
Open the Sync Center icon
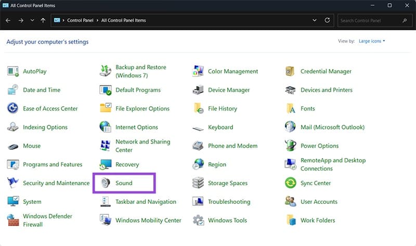pyautogui.click(x=291, y=183)
